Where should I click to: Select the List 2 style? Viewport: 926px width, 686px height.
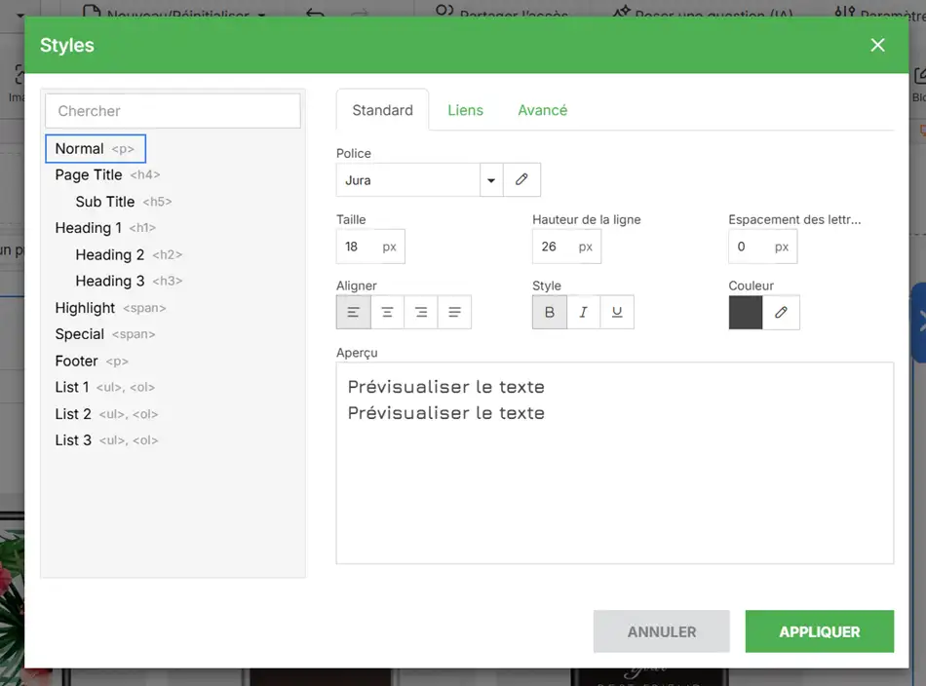click(x=106, y=414)
